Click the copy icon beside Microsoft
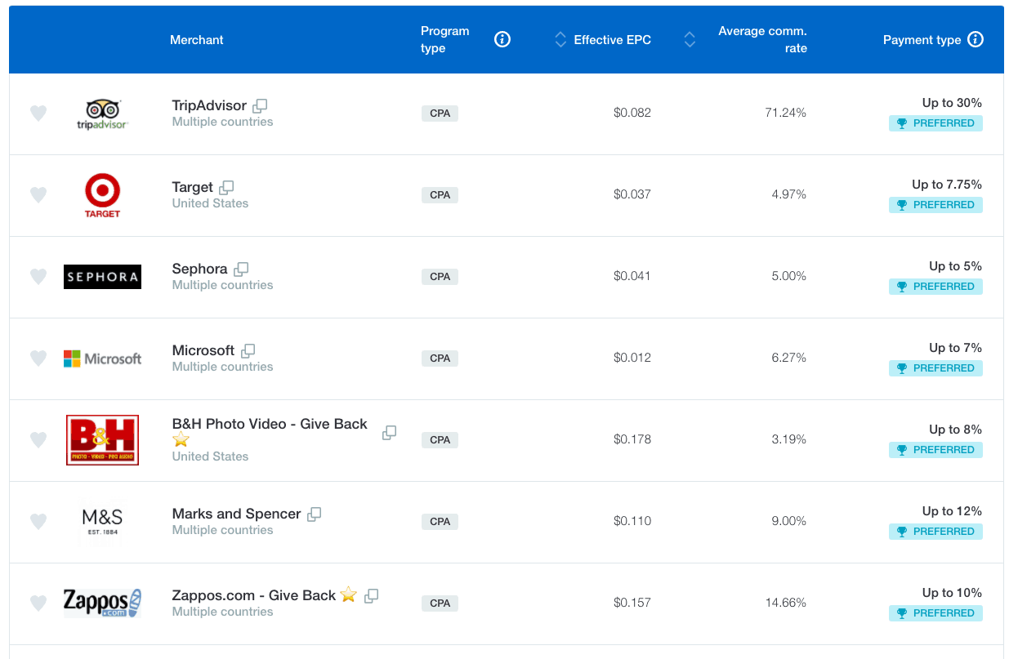This screenshot has width=1018, height=659. 248,351
